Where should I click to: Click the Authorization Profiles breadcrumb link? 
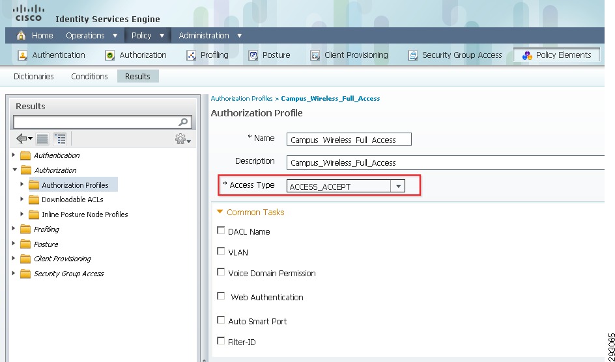(x=242, y=99)
